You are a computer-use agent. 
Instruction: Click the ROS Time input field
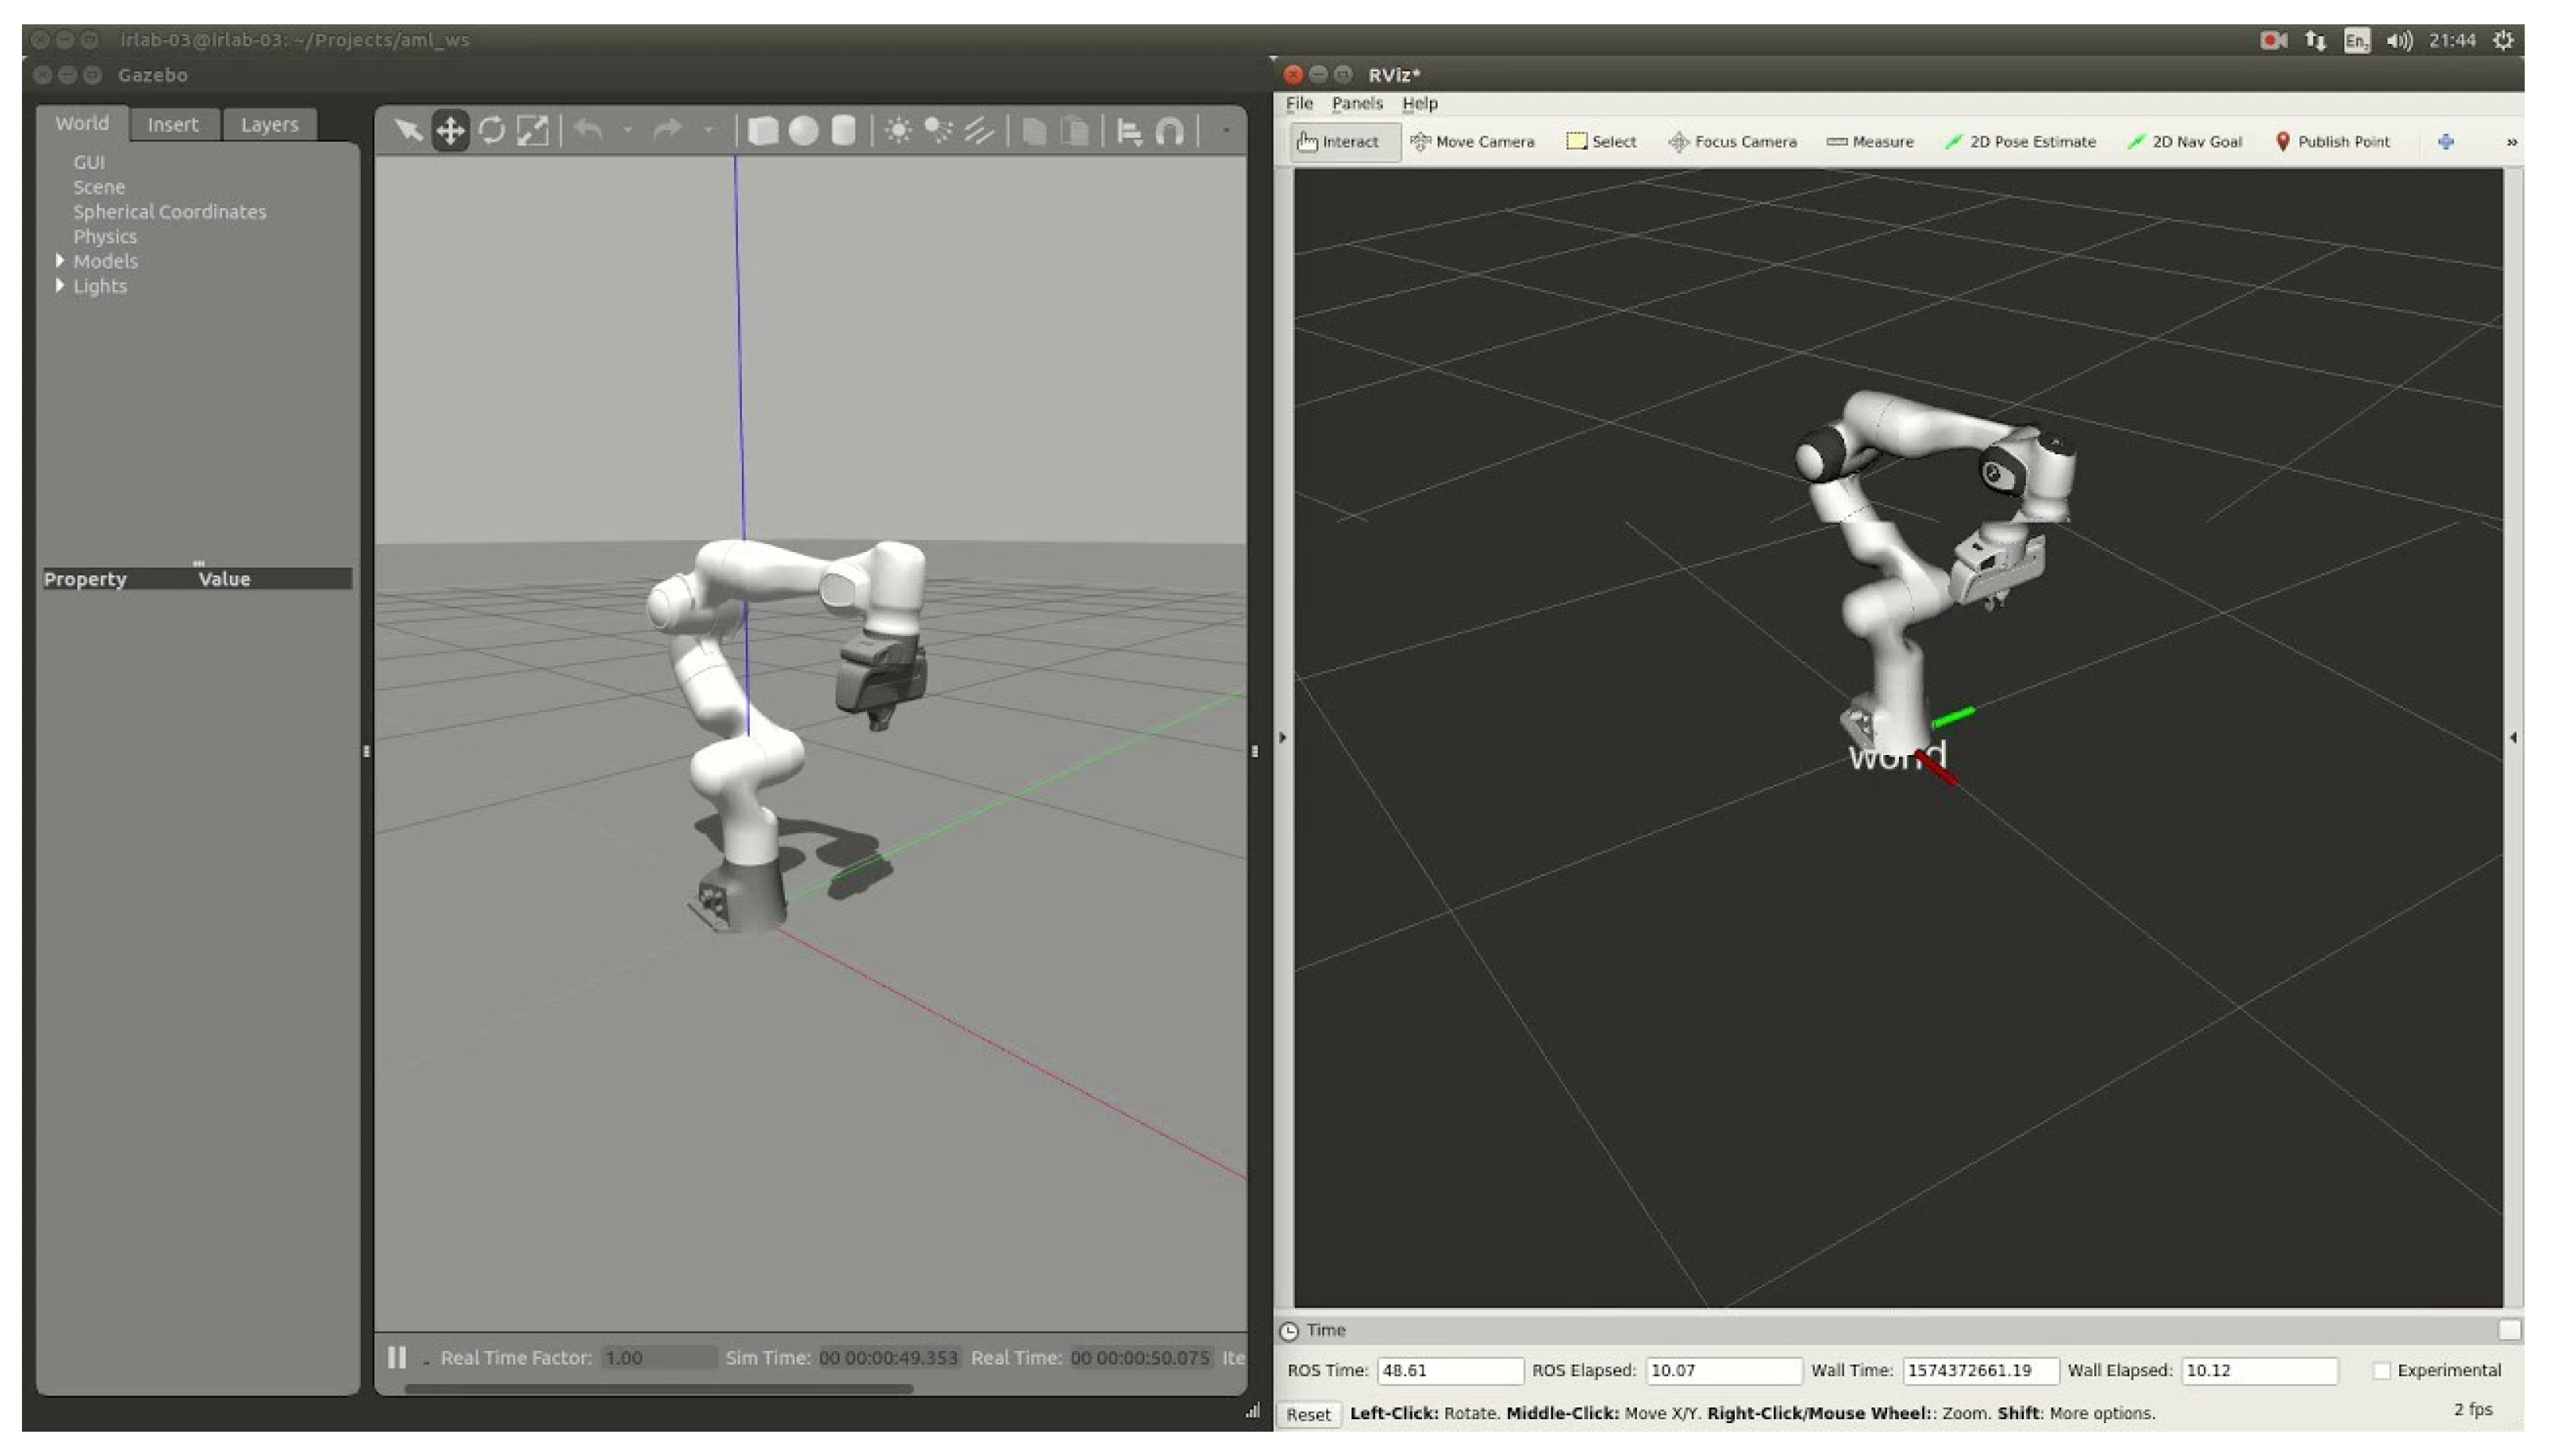(1449, 1371)
